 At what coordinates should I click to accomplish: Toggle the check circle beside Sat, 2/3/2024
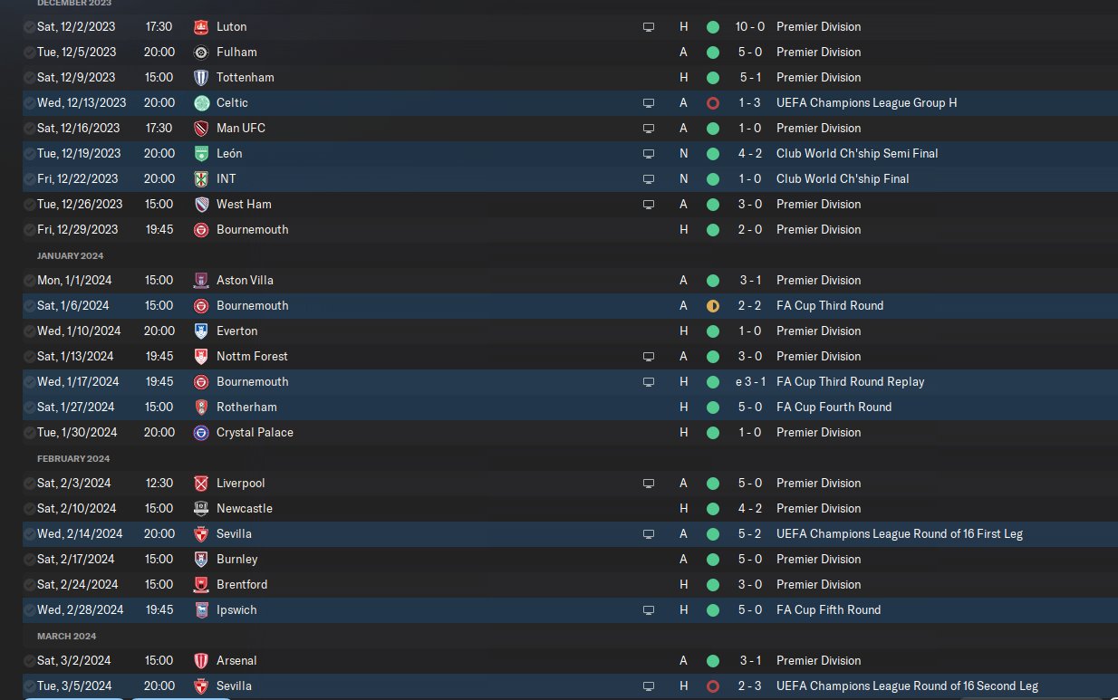coord(30,484)
